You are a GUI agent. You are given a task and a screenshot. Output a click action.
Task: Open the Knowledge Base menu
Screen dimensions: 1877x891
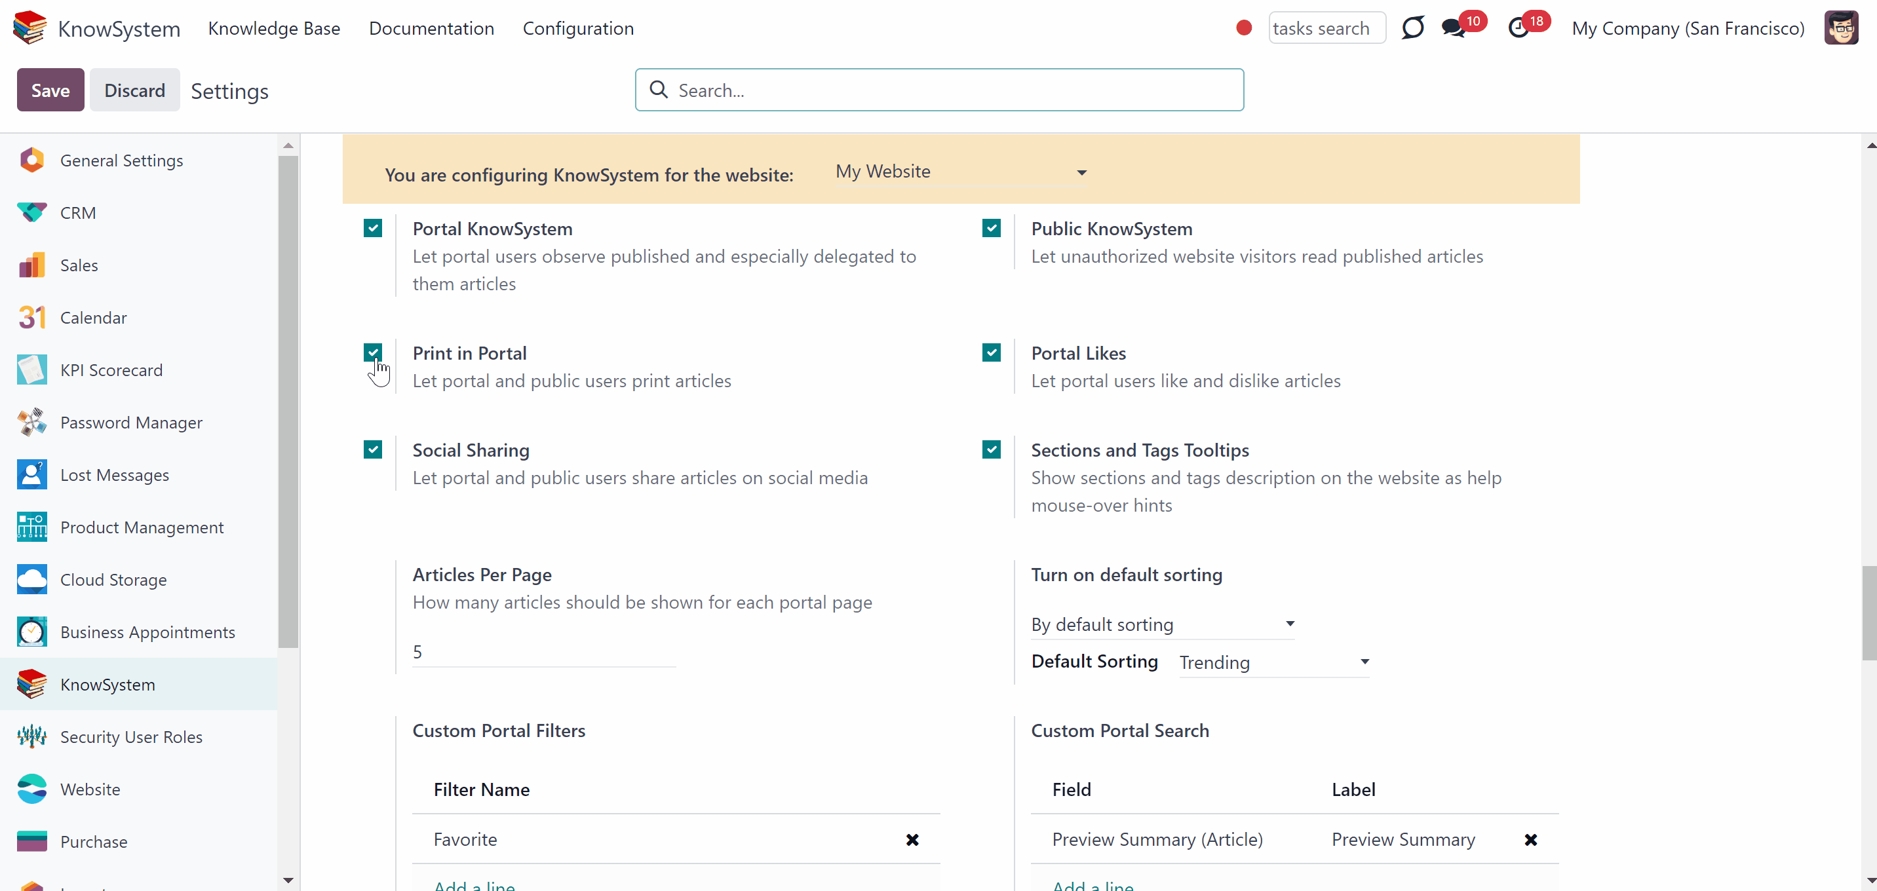[x=274, y=28]
